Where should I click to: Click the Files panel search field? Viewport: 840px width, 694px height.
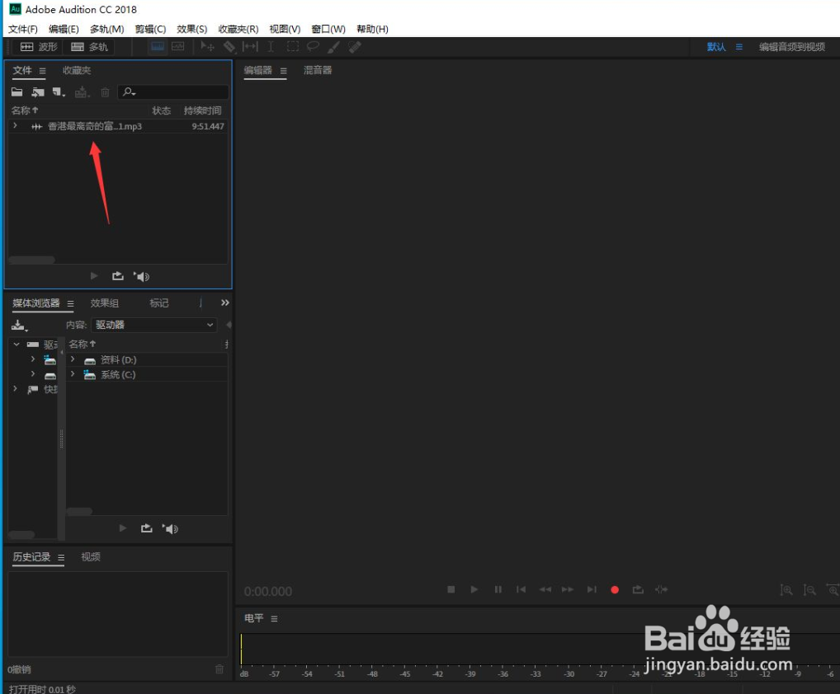(173, 92)
